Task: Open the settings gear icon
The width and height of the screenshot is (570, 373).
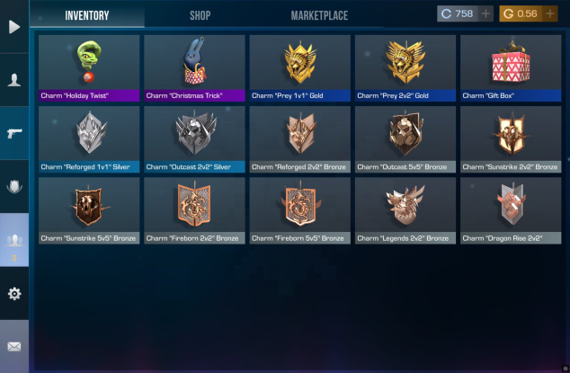Action: point(14,293)
